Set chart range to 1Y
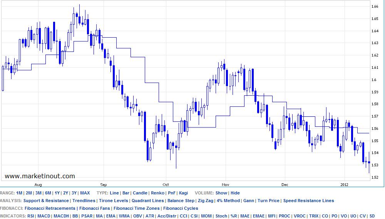Viewport: 385px width, 219px height. click(57, 193)
